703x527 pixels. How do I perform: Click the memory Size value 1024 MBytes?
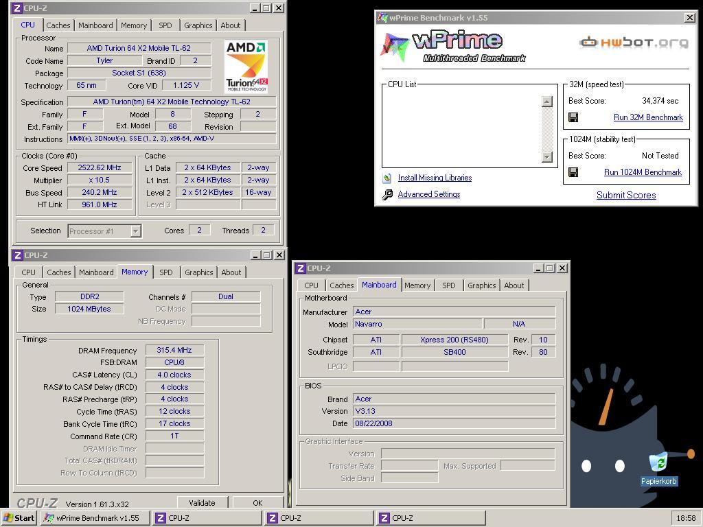pyautogui.click(x=89, y=309)
